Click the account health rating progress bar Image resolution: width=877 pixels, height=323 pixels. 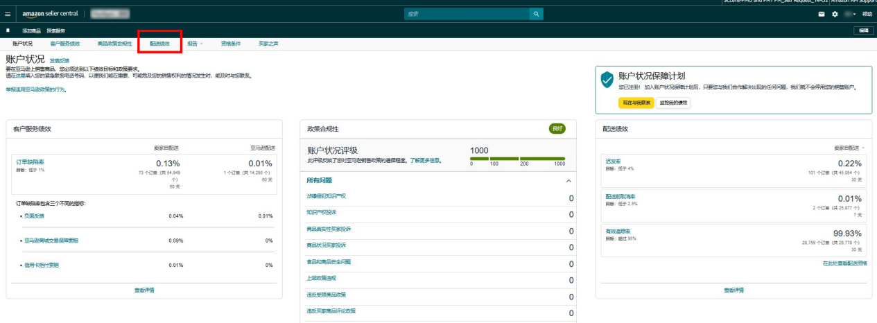[x=517, y=159]
